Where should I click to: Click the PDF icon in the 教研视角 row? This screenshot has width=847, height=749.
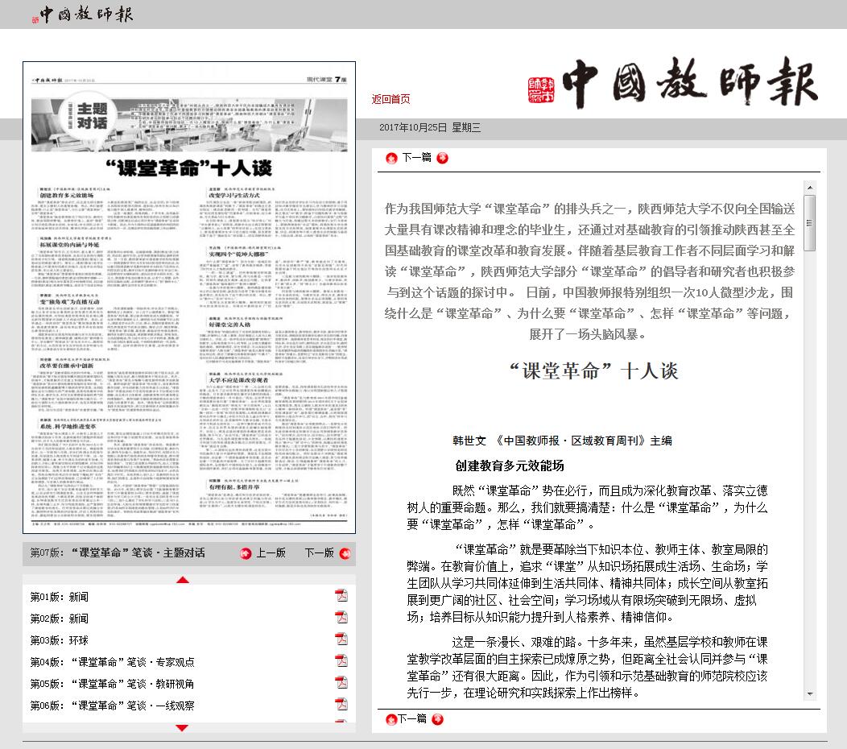tap(341, 682)
